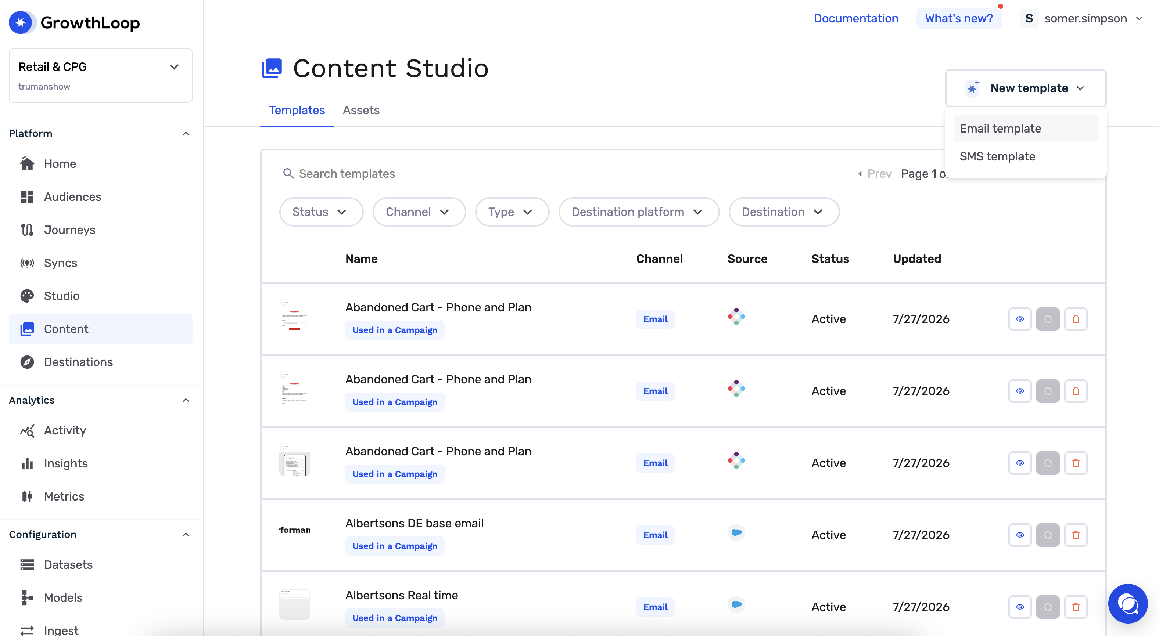The height and width of the screenshot is (636, 1159).
Task: Click the search magnifier icon
Action: (288, 173)
